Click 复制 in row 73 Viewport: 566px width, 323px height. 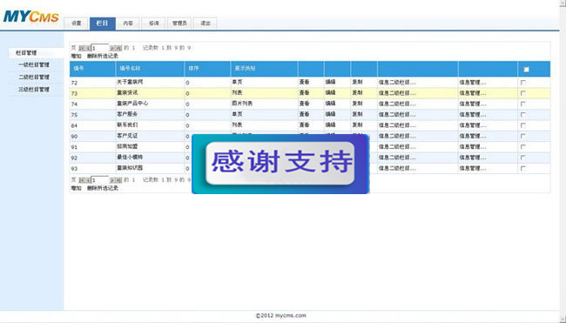click(357, 93)
